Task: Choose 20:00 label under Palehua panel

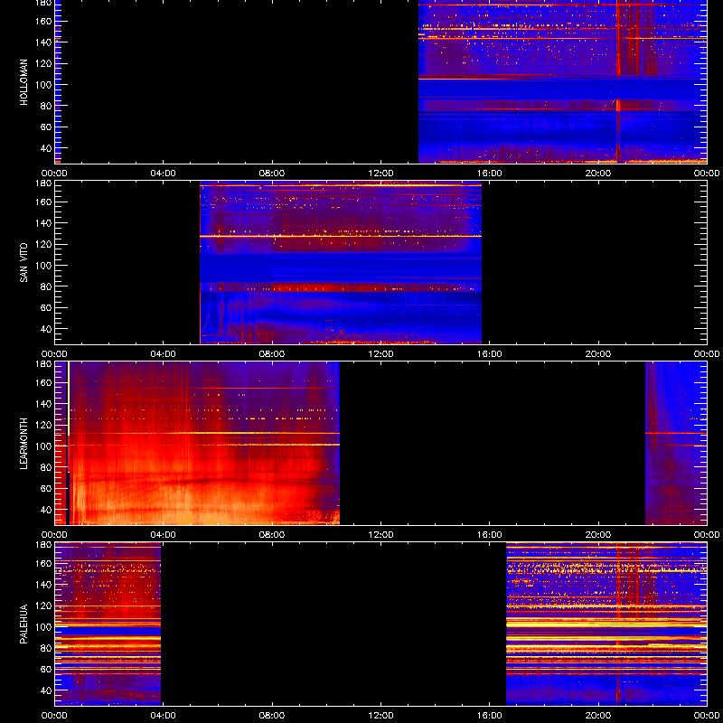Action: click(x=598, y=716)
